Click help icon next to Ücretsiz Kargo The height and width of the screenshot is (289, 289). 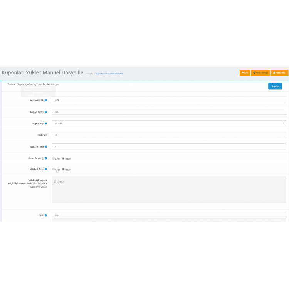46,158
